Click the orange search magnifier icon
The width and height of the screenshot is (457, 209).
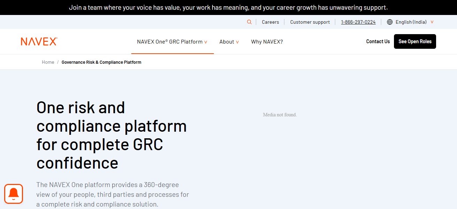[249, 22]
